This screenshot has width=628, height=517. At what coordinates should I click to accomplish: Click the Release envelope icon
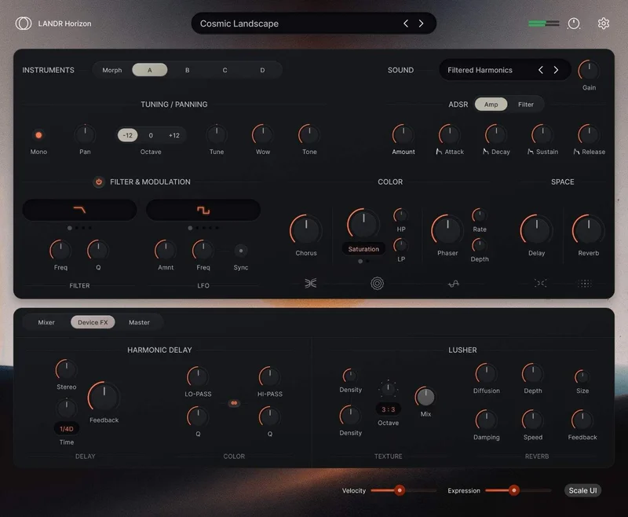[576, 152]
